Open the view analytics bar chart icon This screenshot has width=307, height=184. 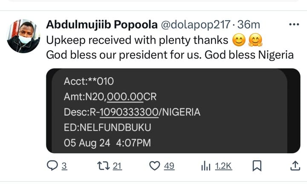(x=206, y=166)
